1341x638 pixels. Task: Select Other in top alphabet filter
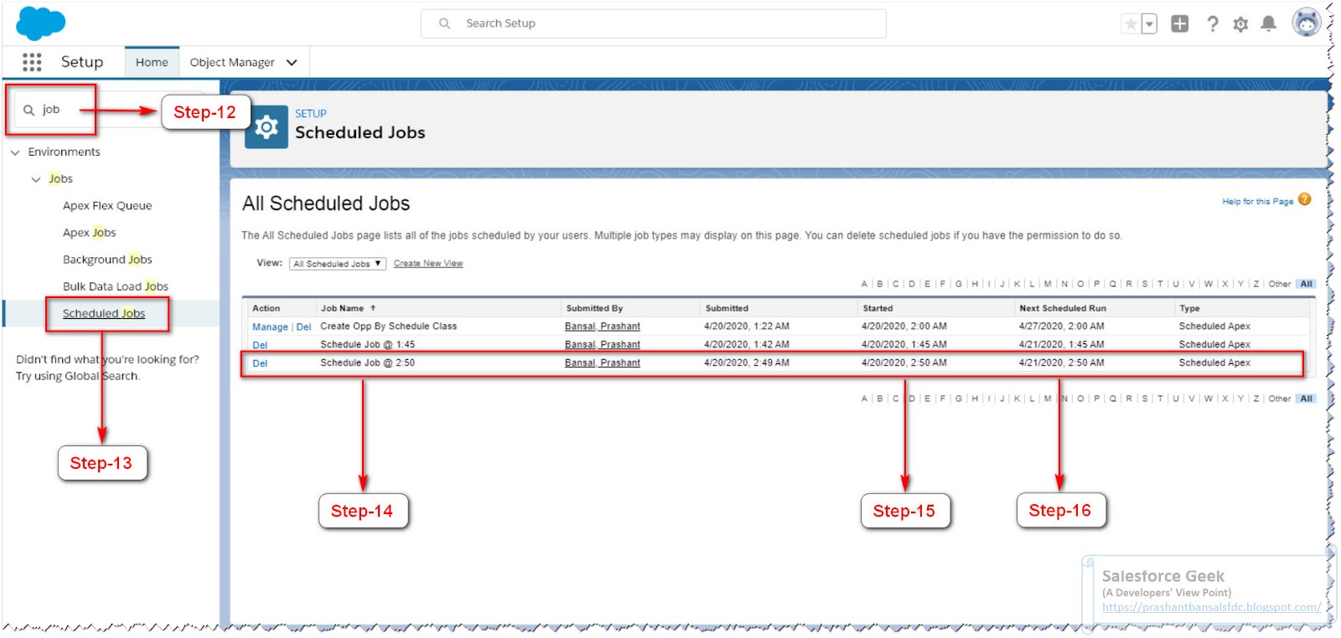pyautogui.click(x=1280, y=285)
